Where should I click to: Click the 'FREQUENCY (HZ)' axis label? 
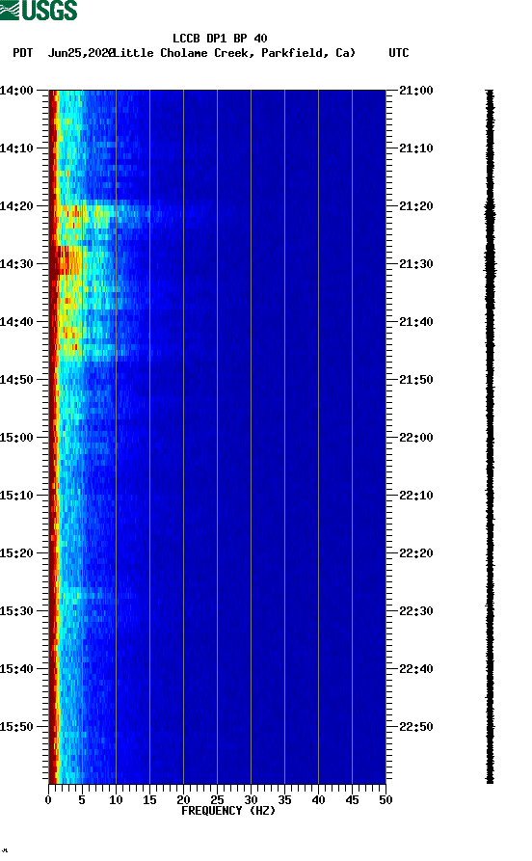[228, 811]
